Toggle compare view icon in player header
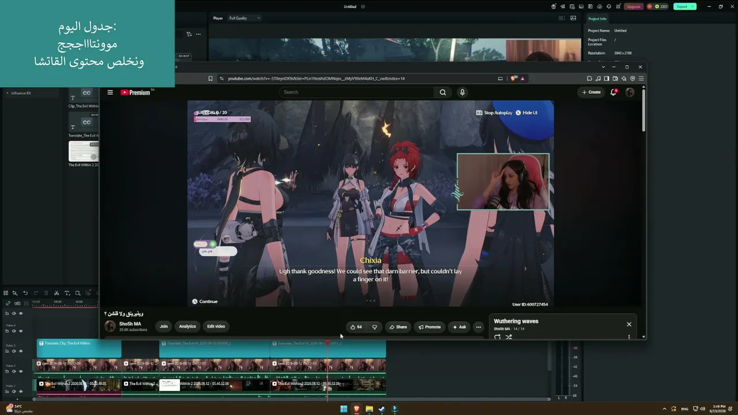Screen dimensions: 738x415 point(562,18)
